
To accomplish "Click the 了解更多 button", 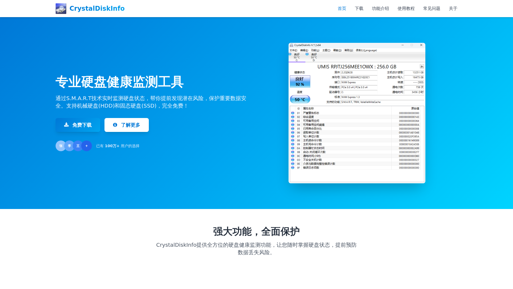I will click(x=127, y=125).
